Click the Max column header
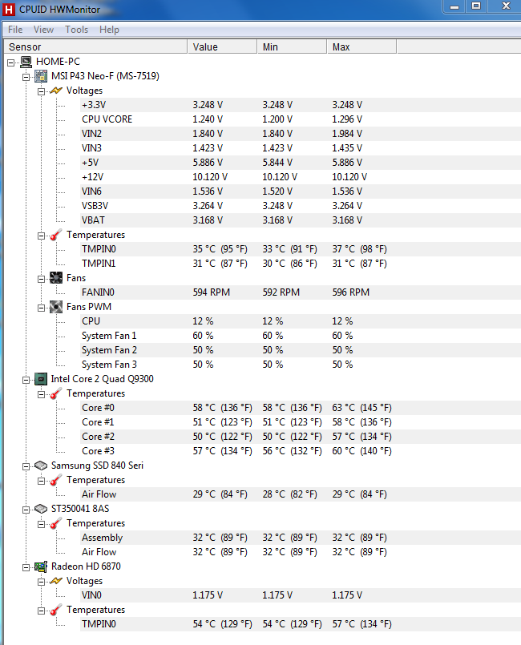This screenshot has height=645, width=521. pyautogui.click(x=361, y=47)
